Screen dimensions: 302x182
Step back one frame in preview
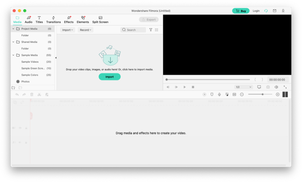pos(168,87)
